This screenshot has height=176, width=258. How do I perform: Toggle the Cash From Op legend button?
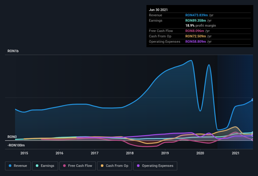pos(114,166)
